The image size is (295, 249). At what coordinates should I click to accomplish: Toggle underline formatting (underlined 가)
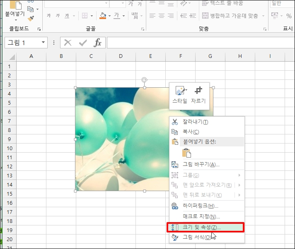[67, 16]
